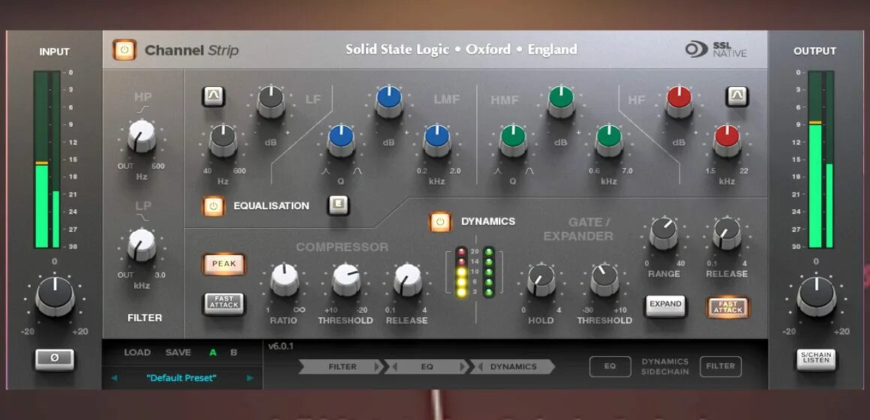This screenshot has width=870, height=420.
Task: Click the HF frequency kHz red knob
Action: 727,140
